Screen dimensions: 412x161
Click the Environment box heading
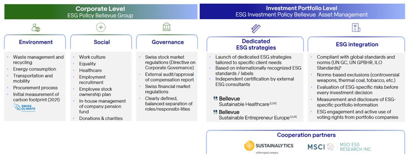click(x=36, y=42)
